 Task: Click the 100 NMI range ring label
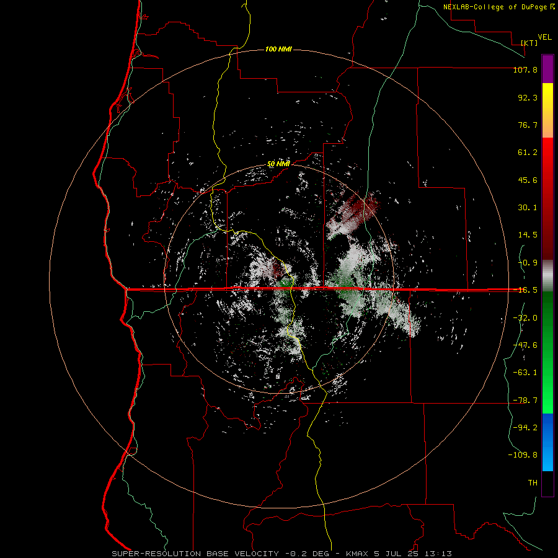pos(278,49)
